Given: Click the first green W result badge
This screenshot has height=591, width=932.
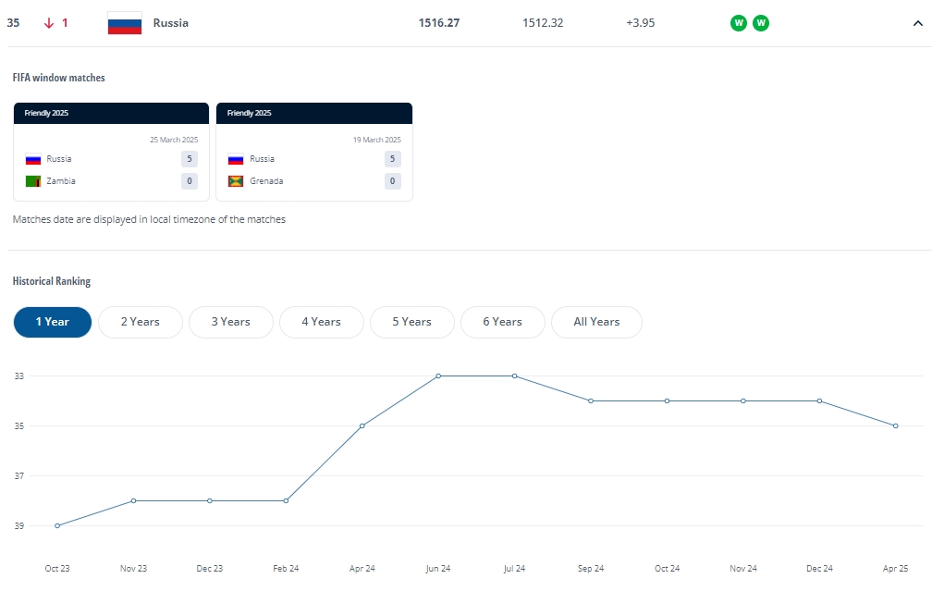Looking at the screenshot, I should pyautogui.click(x=738, y=23).
